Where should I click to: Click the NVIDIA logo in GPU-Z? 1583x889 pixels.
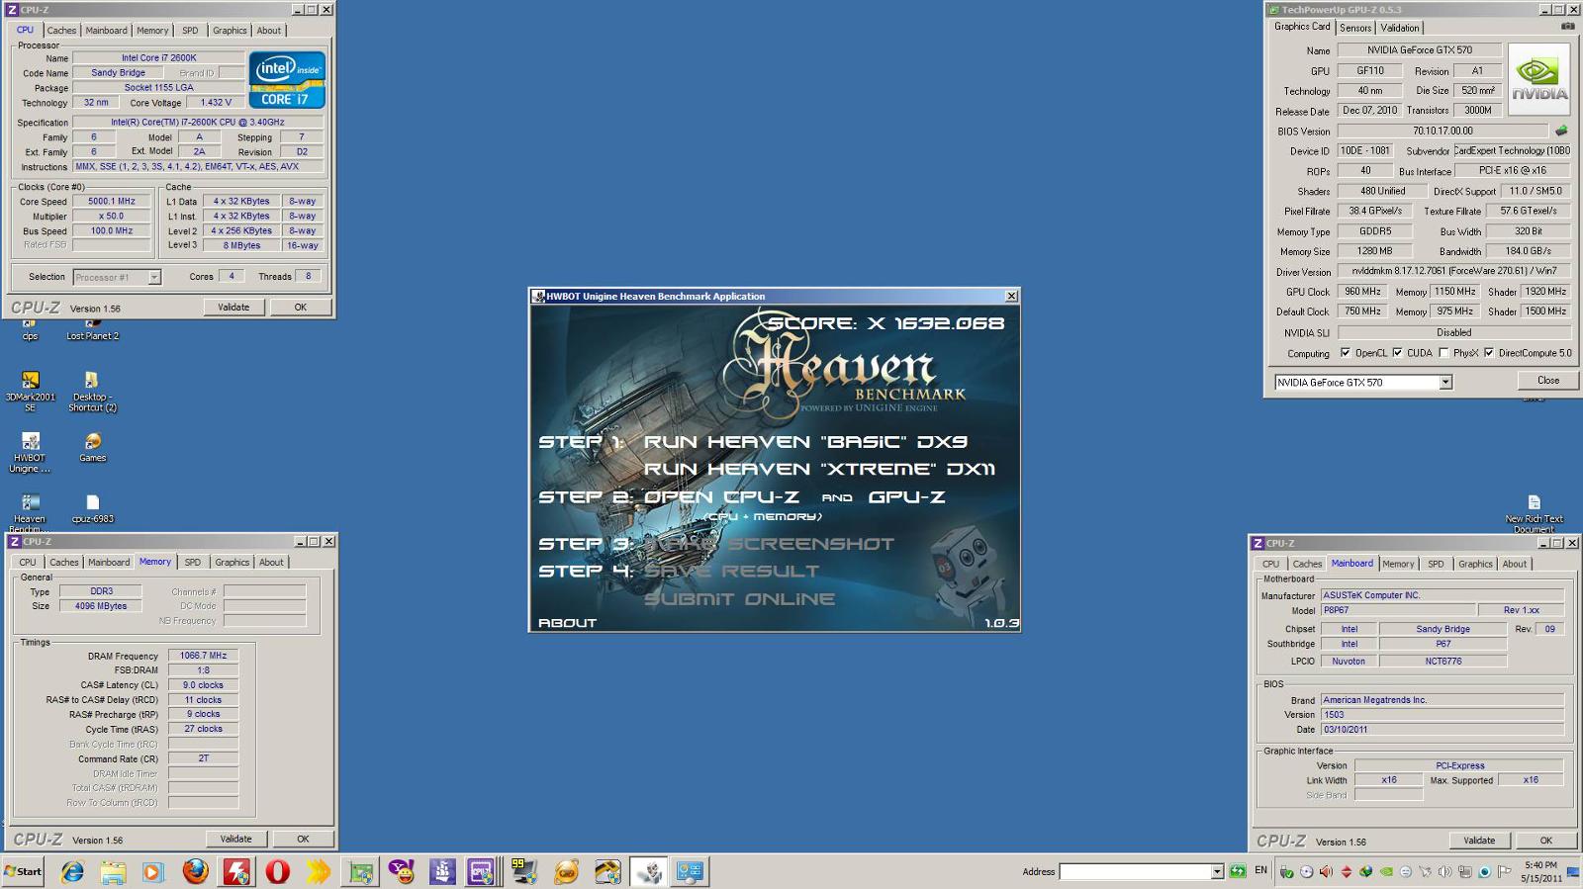pos(1538,78)
